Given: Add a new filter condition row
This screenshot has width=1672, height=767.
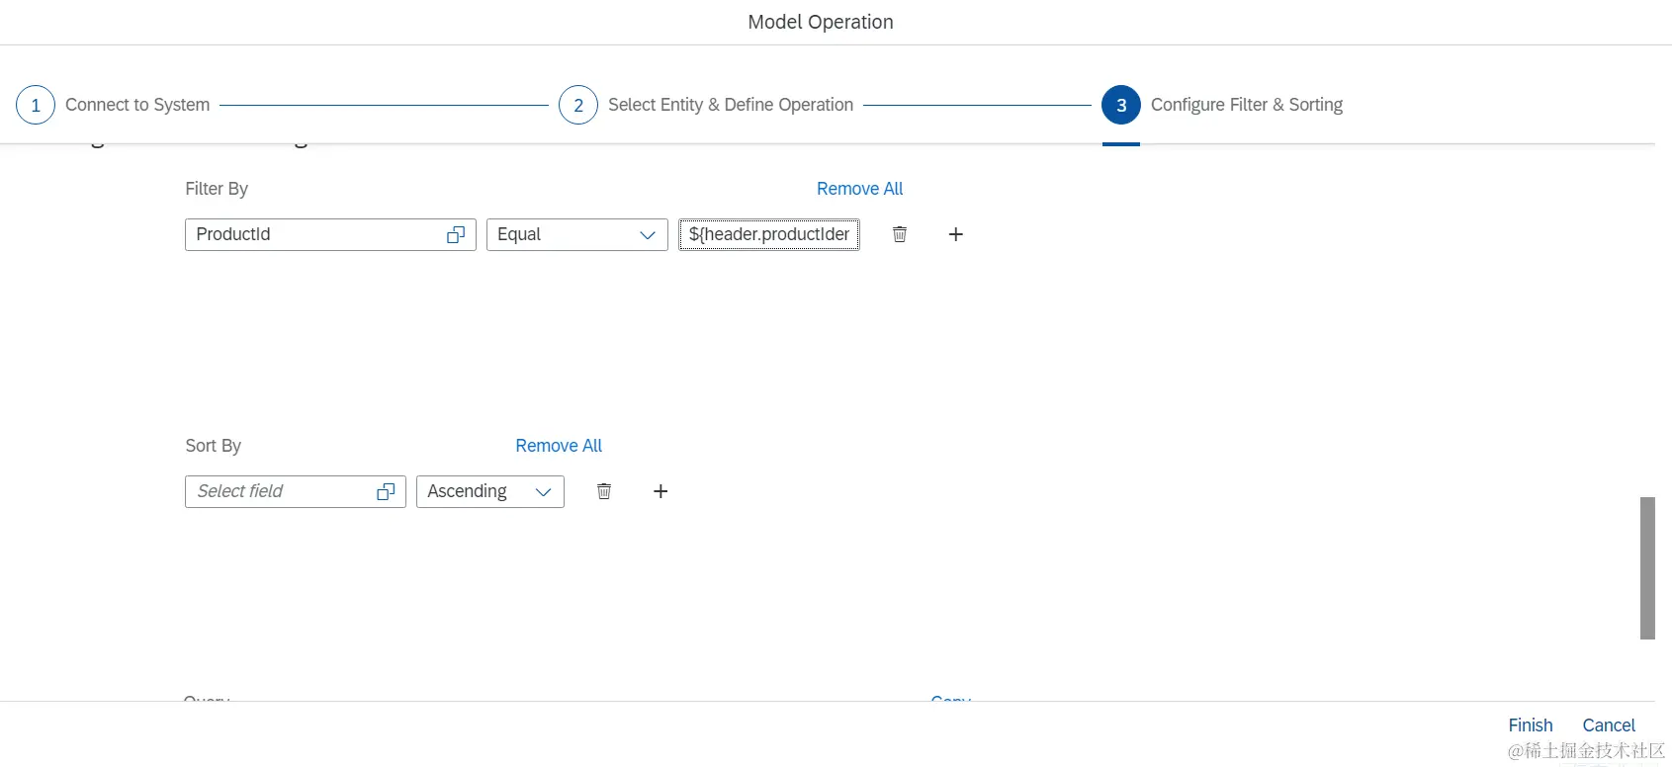Looking at the screenshot, I should click(955, 234).
